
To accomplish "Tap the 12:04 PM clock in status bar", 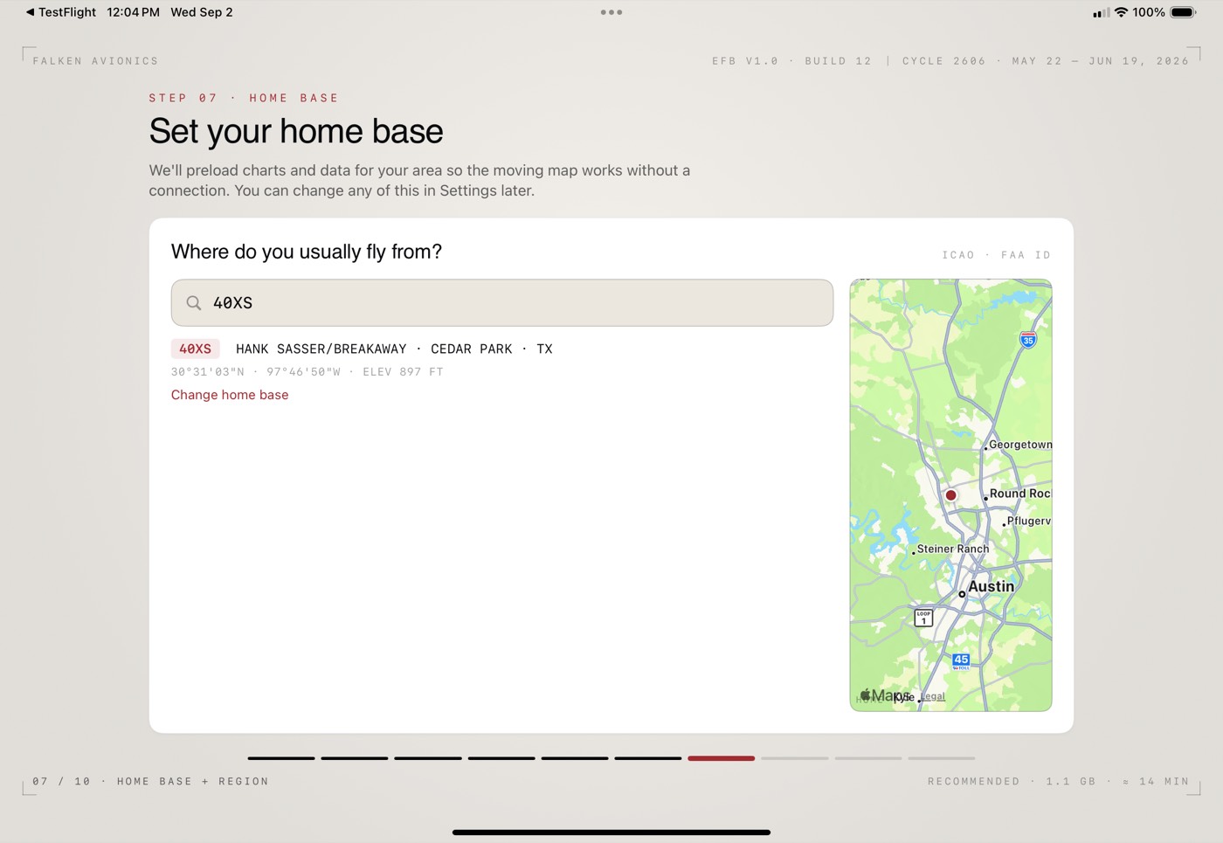I will [x=133, y=12].
